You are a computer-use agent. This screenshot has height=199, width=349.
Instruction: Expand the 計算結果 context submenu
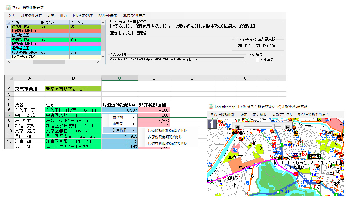tap(120, 130)
